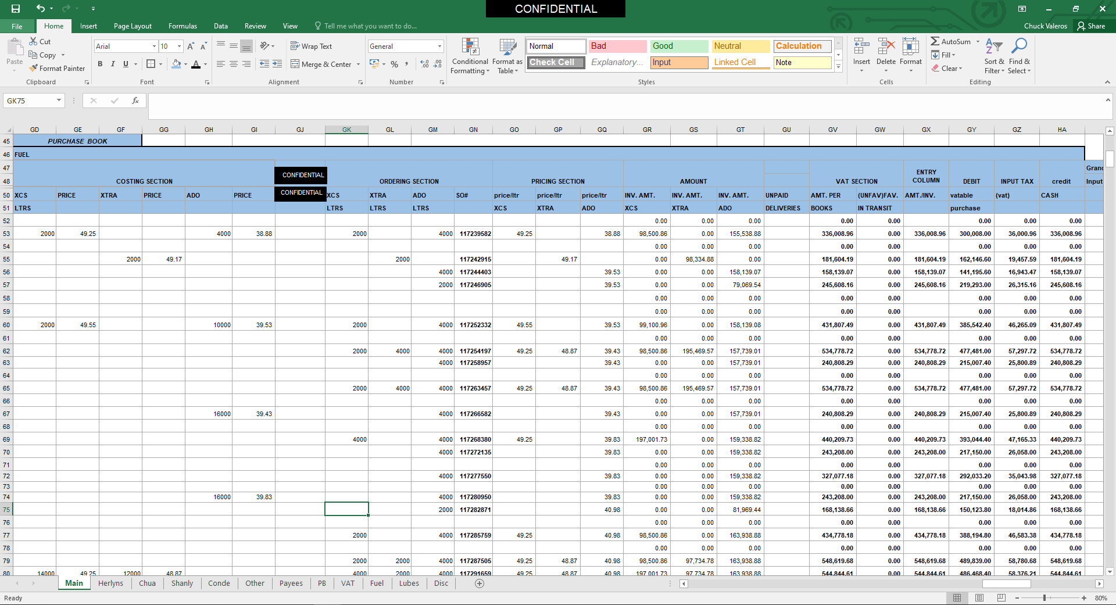Apply the Check Cell style

click(556, 62)
